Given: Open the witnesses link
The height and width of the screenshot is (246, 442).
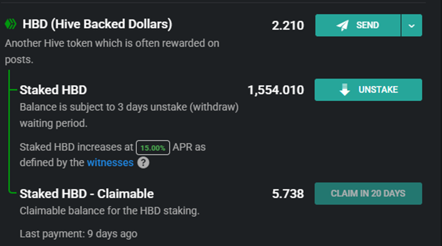Looking at the screenshot, I should pyautogui.click(x=110, y=163).
